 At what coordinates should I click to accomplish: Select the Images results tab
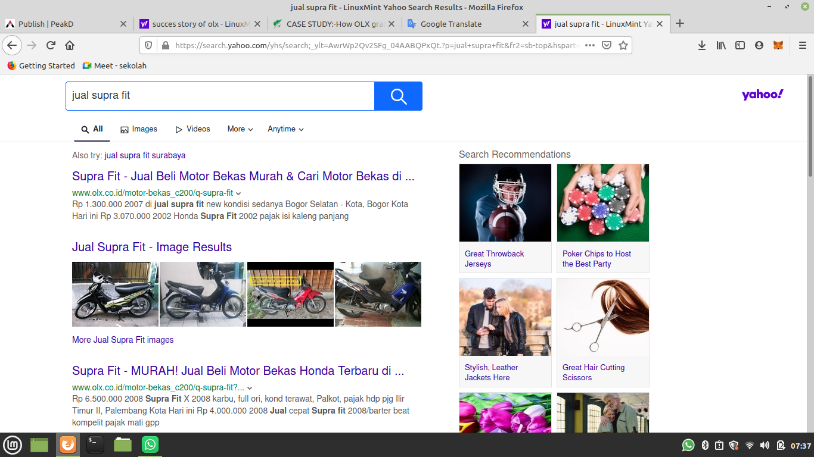[139, 129]
